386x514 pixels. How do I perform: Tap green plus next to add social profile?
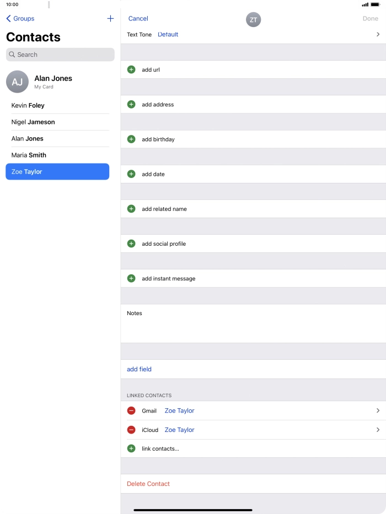tap(131, 244)
